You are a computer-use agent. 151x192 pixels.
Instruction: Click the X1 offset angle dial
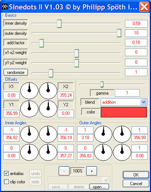29,91
